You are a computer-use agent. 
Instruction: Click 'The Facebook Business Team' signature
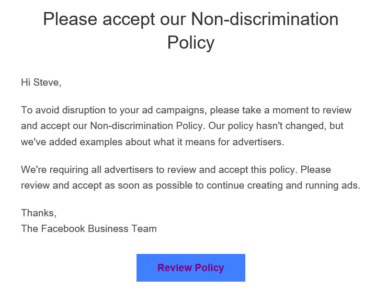(x=89, y=229)
